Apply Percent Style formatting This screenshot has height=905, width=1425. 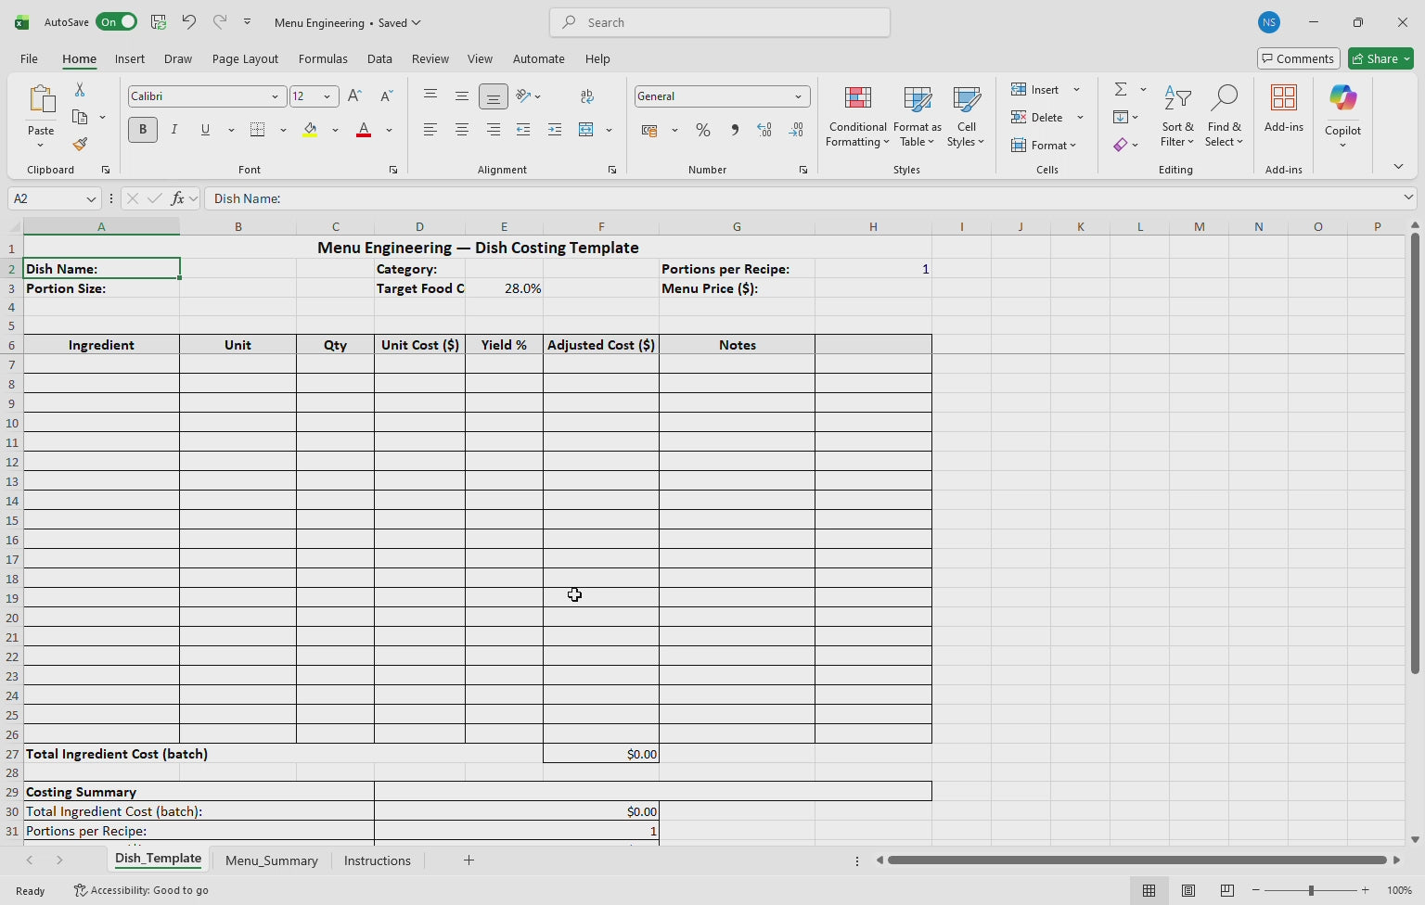click(703, 130)
